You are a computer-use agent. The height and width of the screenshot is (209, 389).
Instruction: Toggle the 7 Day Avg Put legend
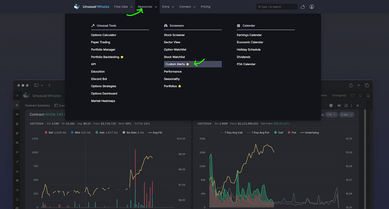pyautogui.click(x=258, y=132)
